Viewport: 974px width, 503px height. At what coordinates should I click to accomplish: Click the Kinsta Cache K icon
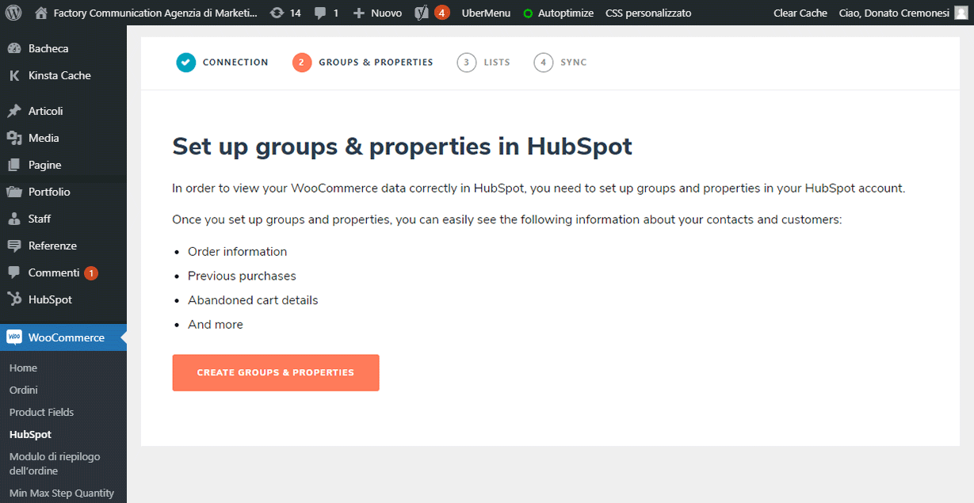[x=14, y=75]
